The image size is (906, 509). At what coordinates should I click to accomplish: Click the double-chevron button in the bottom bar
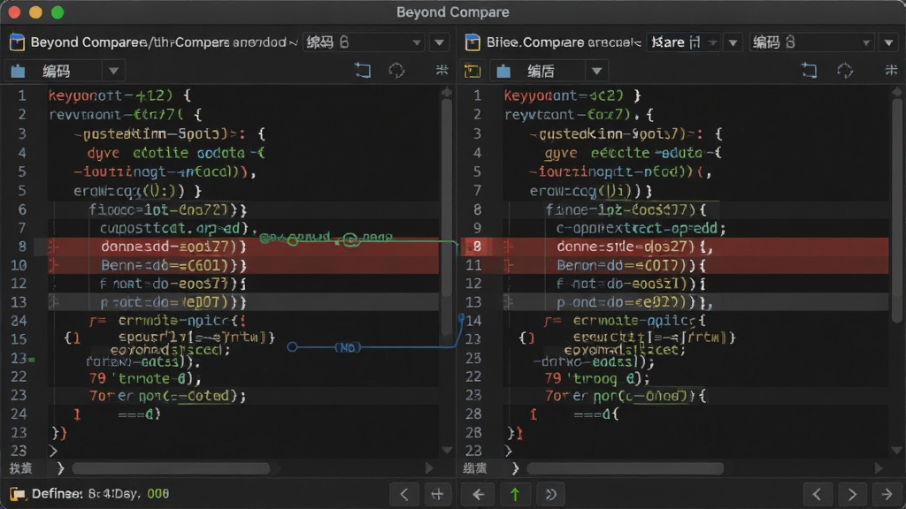click(550, 494)
